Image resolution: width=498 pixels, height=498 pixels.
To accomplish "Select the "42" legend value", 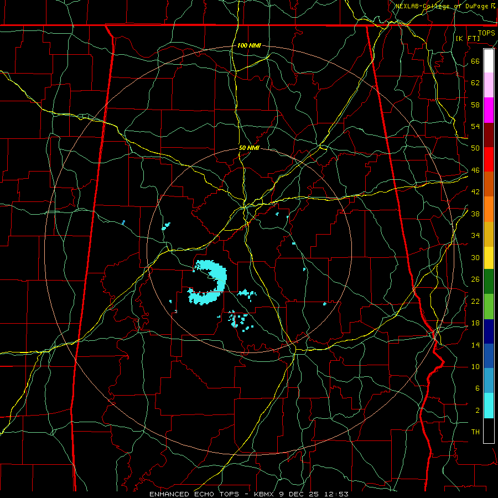I will tap(475, 192).
